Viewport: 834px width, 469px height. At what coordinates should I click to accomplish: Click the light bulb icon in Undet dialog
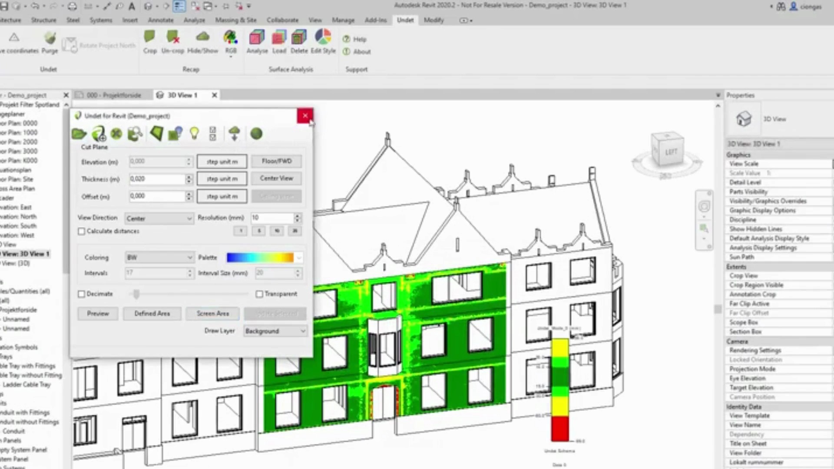(x=194, y=134)
